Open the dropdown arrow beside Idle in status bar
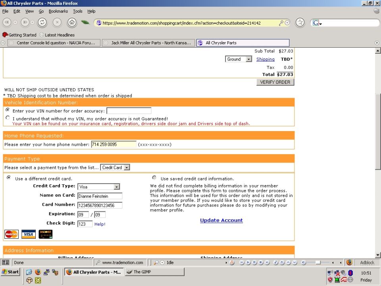 [x=162, y=263]
